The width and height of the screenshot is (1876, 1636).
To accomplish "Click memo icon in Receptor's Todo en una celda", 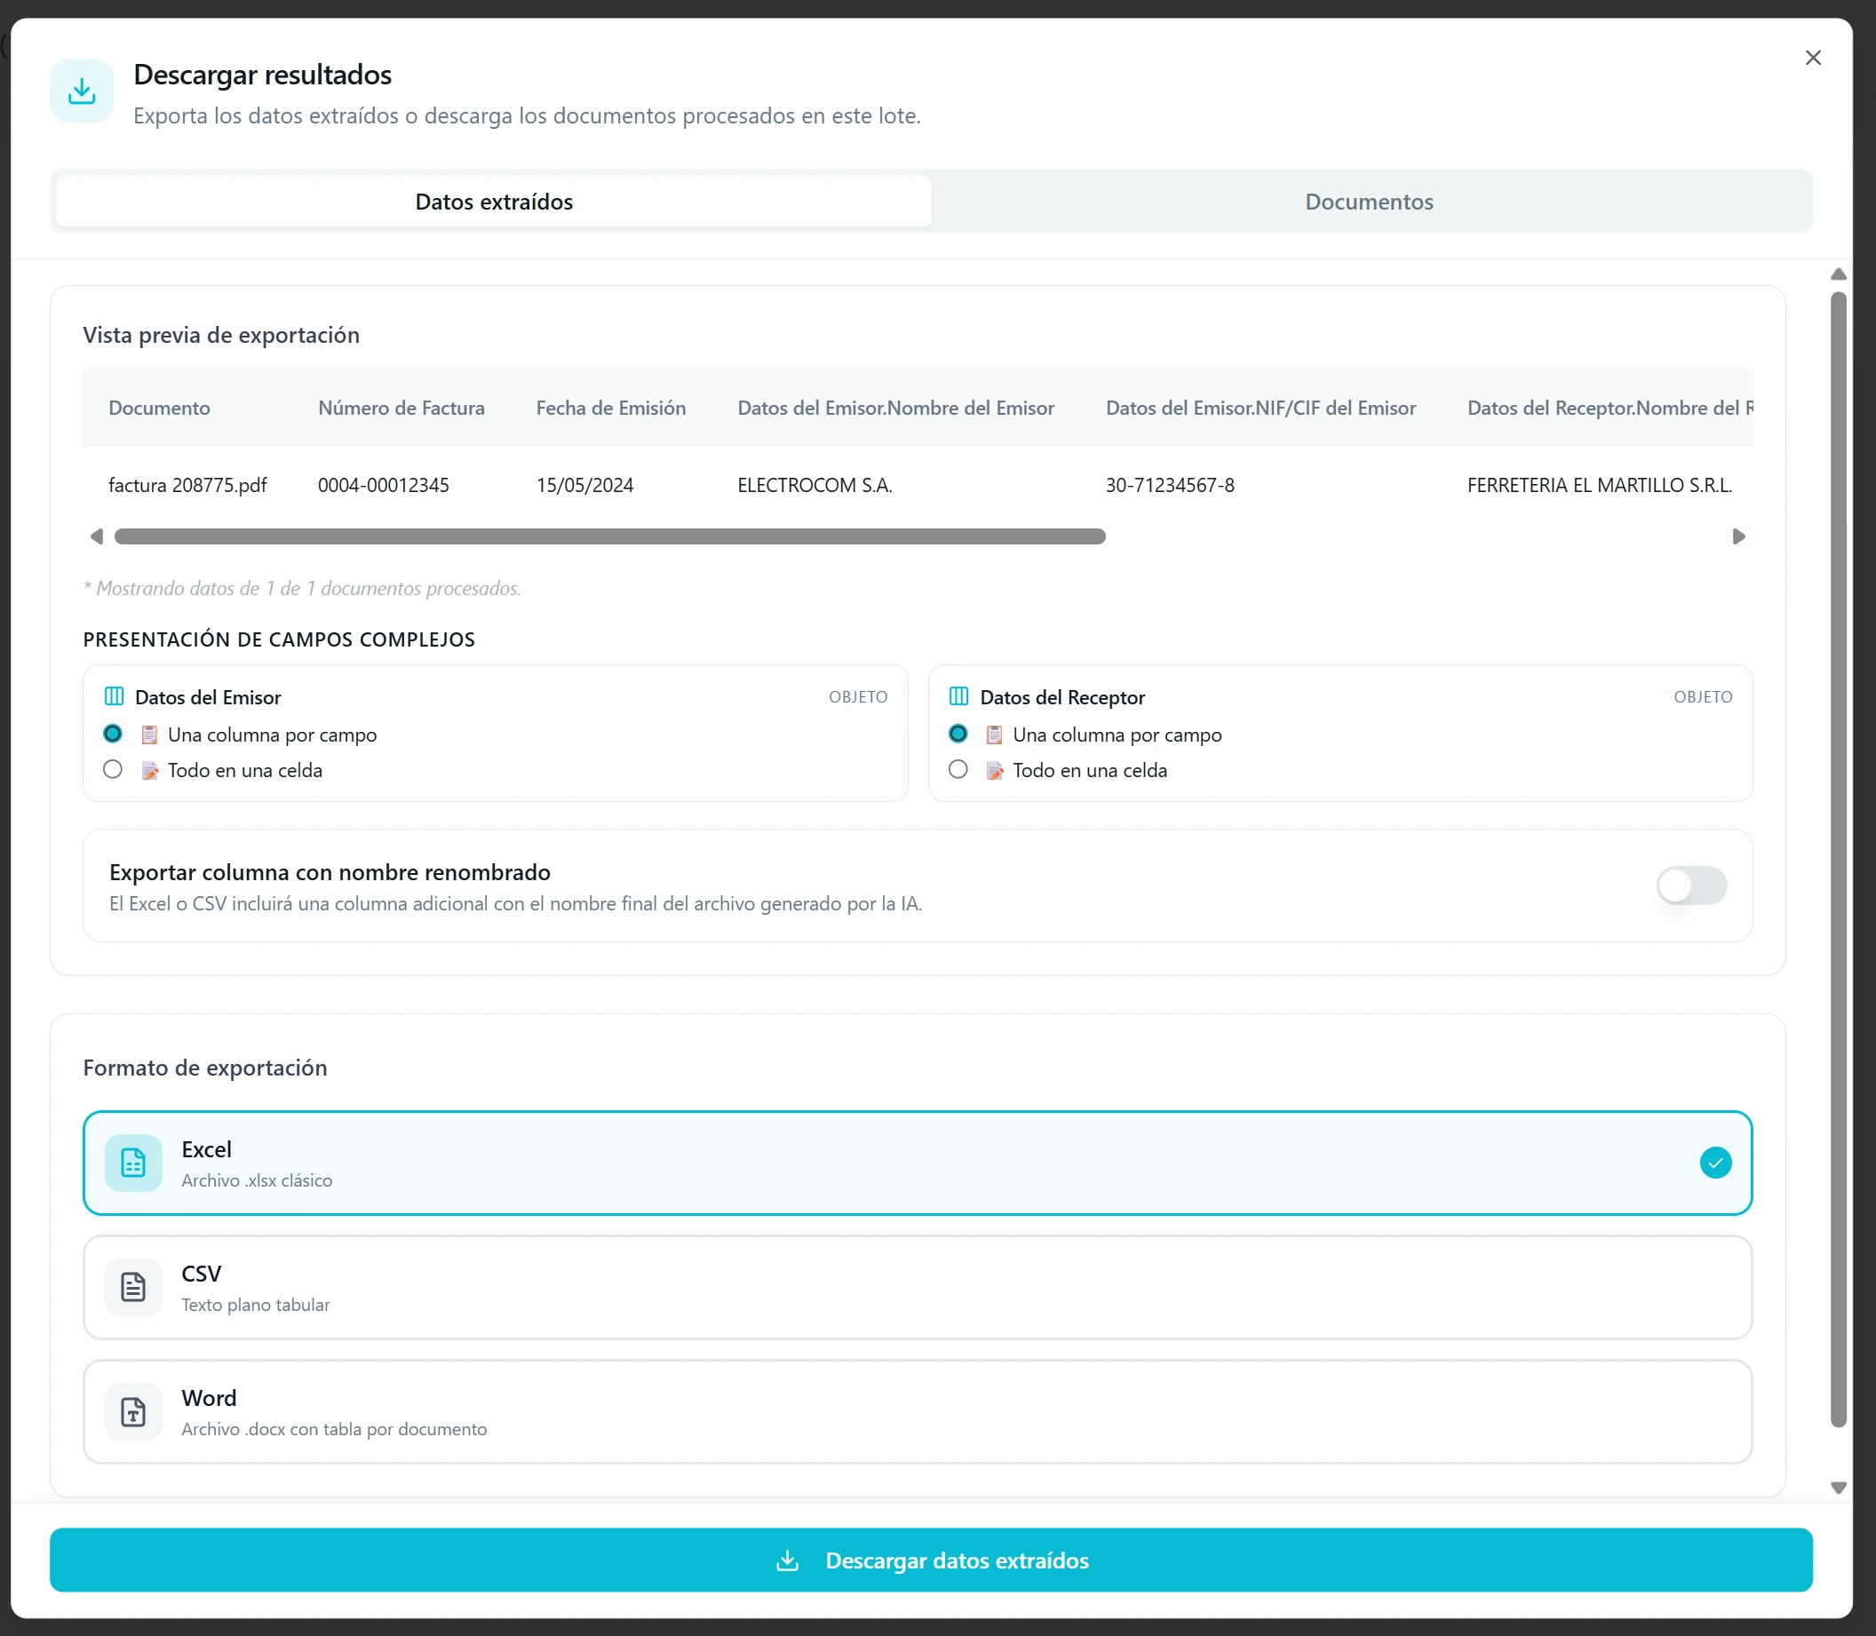I will [x=995, y=771].
